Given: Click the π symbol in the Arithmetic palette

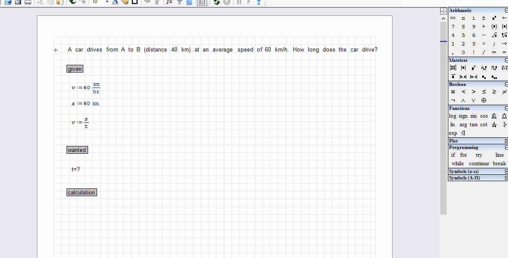Looking at the screenshot, I should point(463,18).
